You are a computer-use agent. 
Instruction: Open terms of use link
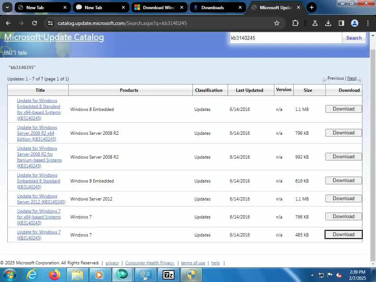pyautogui.click(x=193, y=263)
